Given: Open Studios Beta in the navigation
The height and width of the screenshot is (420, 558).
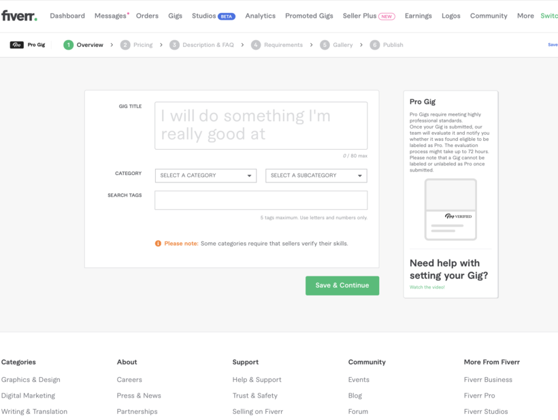Looking at the screenshot, I should point(214,16).
